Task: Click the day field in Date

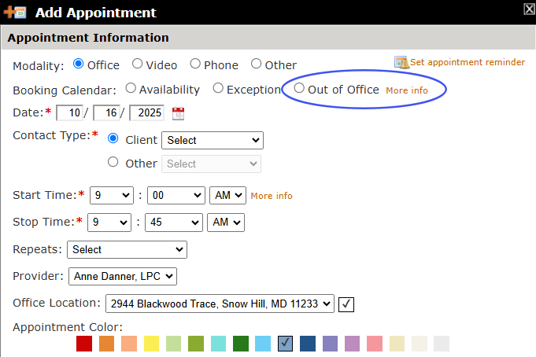Action: [107, 112]
